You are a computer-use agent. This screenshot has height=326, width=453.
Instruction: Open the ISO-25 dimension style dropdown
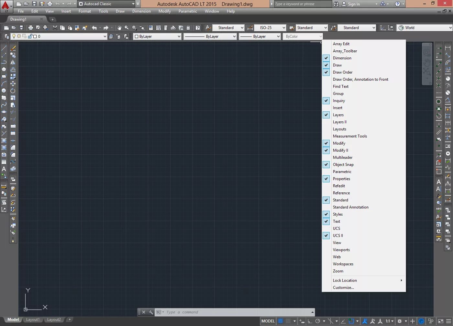coord(270,28)
